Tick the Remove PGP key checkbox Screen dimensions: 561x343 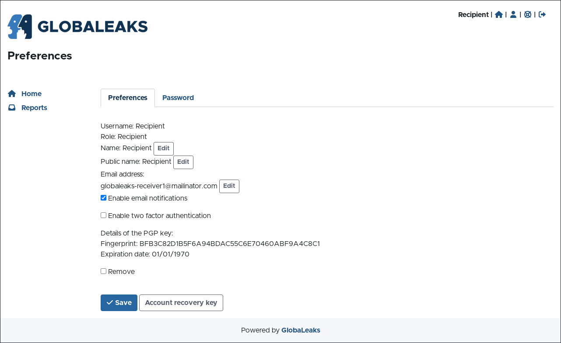(104, 271)
